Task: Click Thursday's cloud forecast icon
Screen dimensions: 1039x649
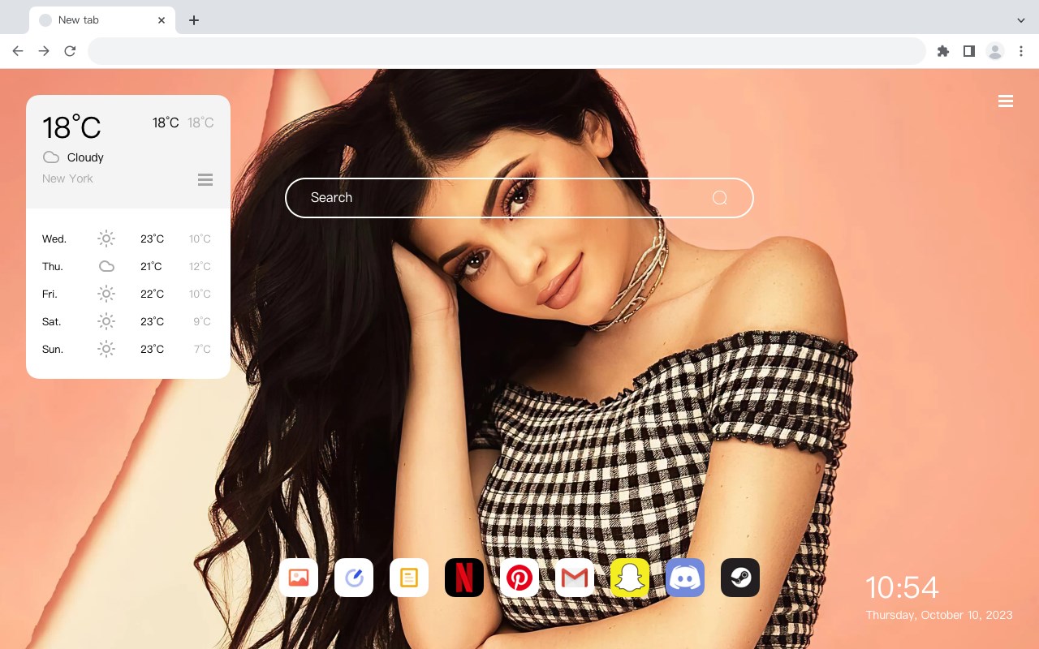Action: coord(106,266)
